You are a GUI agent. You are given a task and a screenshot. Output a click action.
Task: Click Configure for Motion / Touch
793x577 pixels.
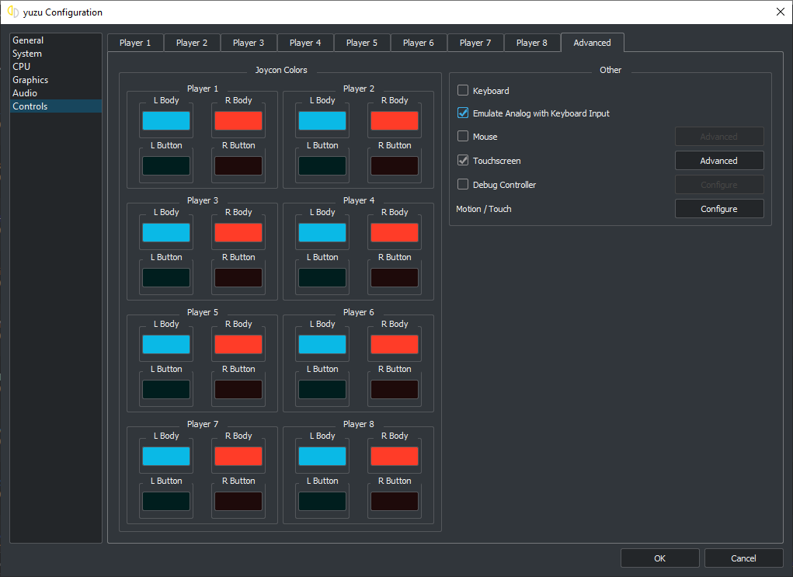718,209
